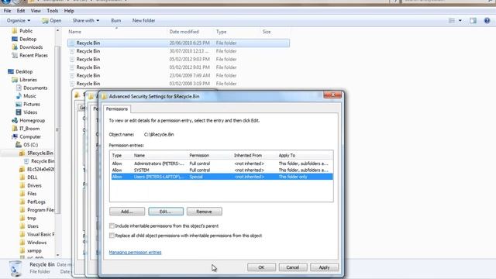The image size is (496, 279).
Task: Open Pictures library icon
Action: click(19, 104)
